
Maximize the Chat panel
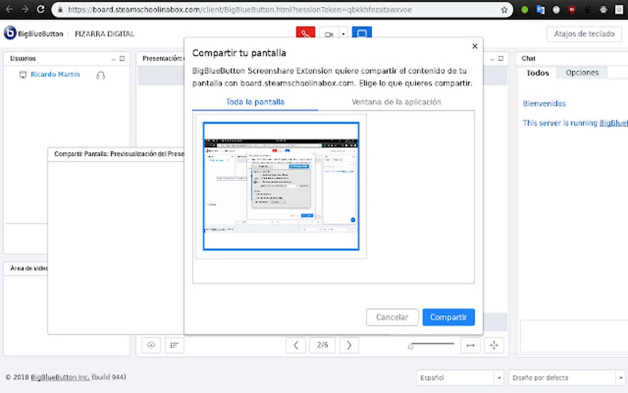point(624,58)
